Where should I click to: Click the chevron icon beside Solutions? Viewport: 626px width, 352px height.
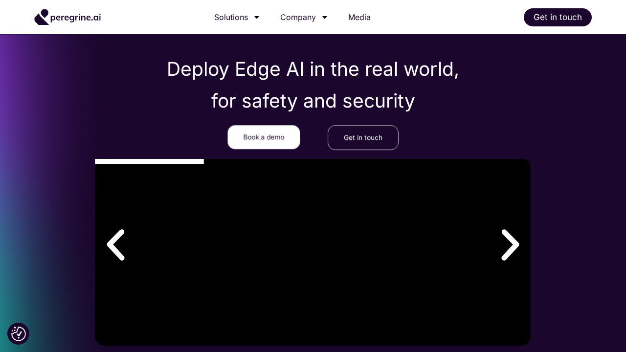(257, 17)
